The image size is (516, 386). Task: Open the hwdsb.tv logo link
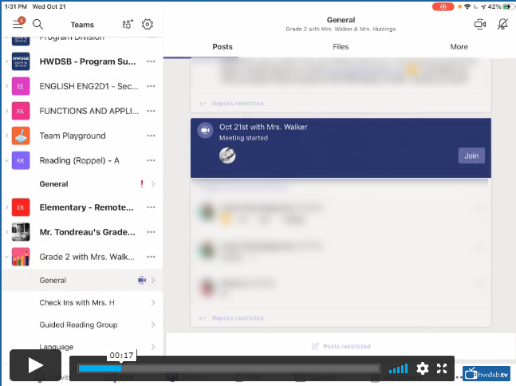[x=486, y=374]
